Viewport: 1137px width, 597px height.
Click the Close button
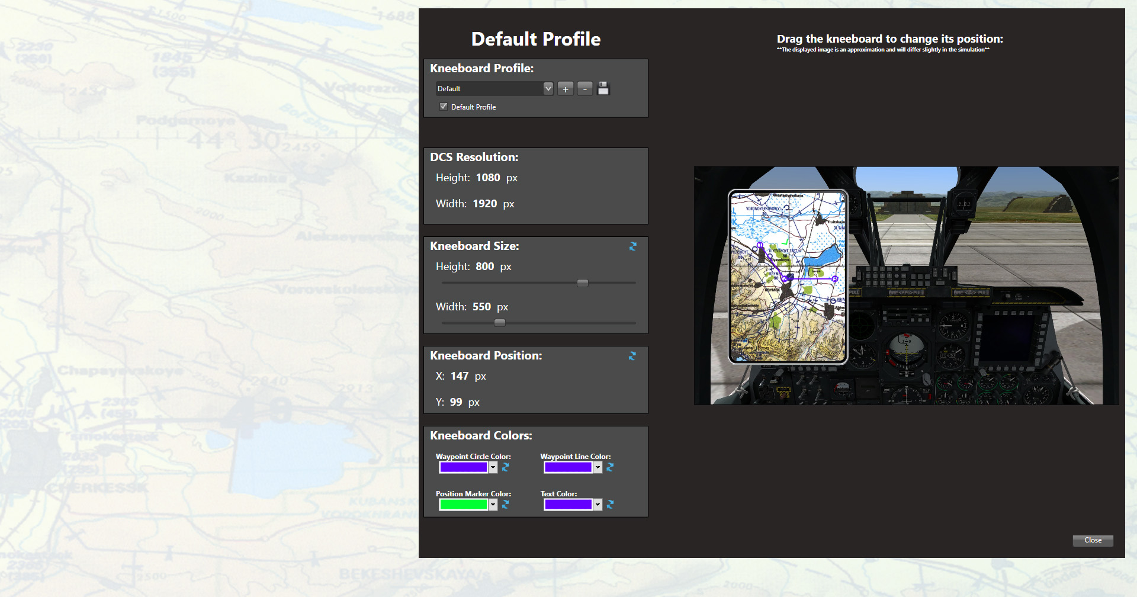click(x=1093, y=540)
